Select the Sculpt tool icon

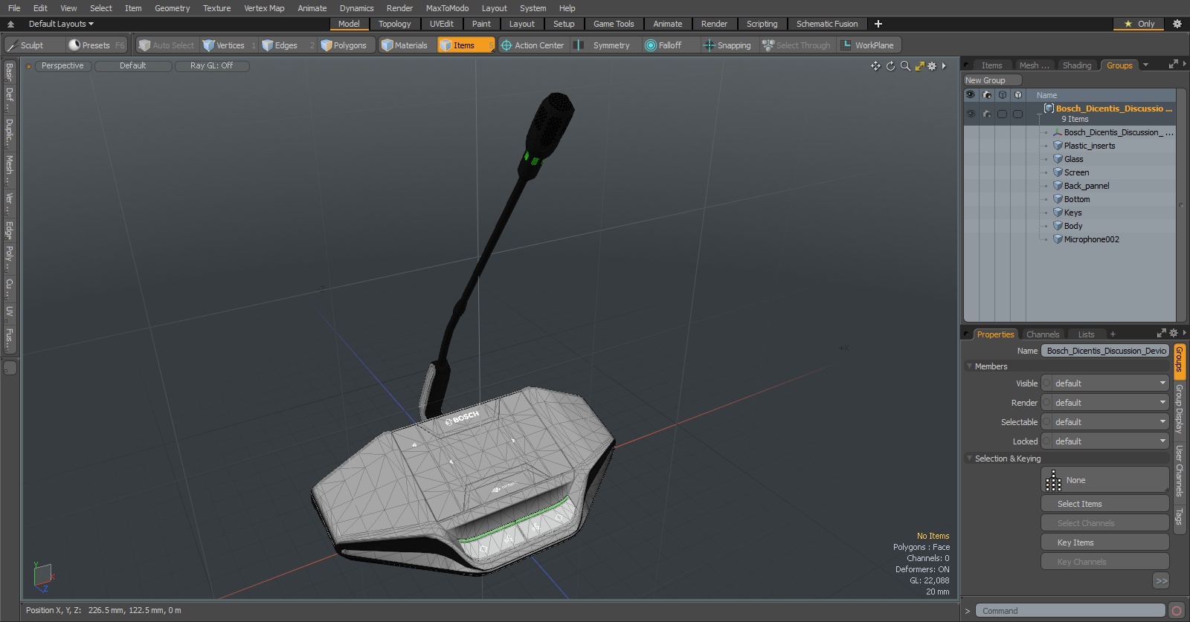[13, 45]
